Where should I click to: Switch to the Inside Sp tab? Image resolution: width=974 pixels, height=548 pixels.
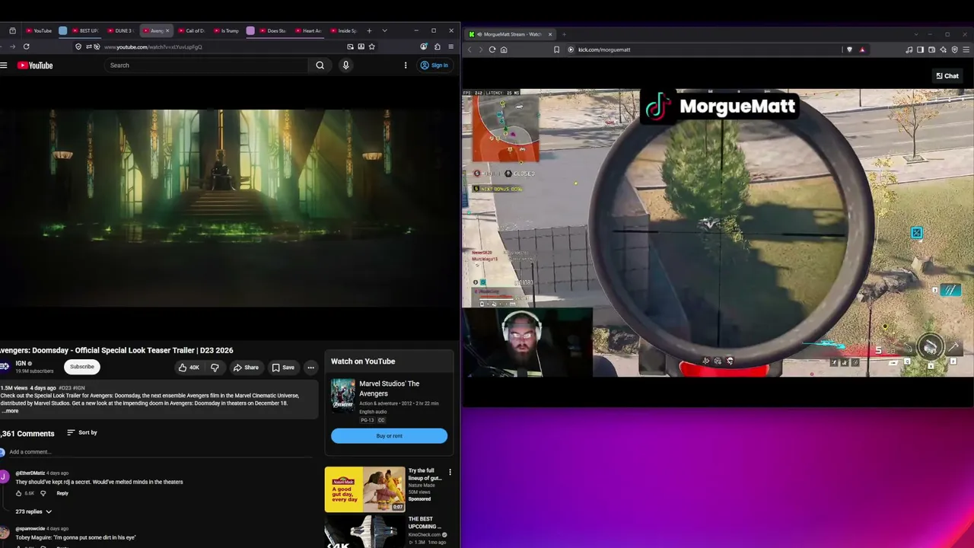[345, 30]
